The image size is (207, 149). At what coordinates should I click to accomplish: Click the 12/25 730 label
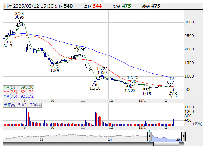[x=133, y=79]
